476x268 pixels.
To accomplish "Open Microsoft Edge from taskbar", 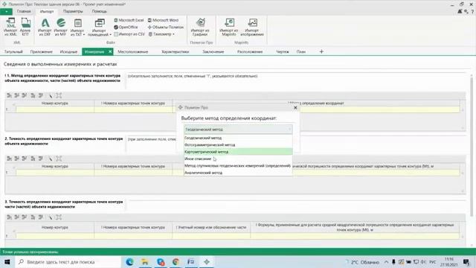I will pyautogui.click(x=129, y=261).
